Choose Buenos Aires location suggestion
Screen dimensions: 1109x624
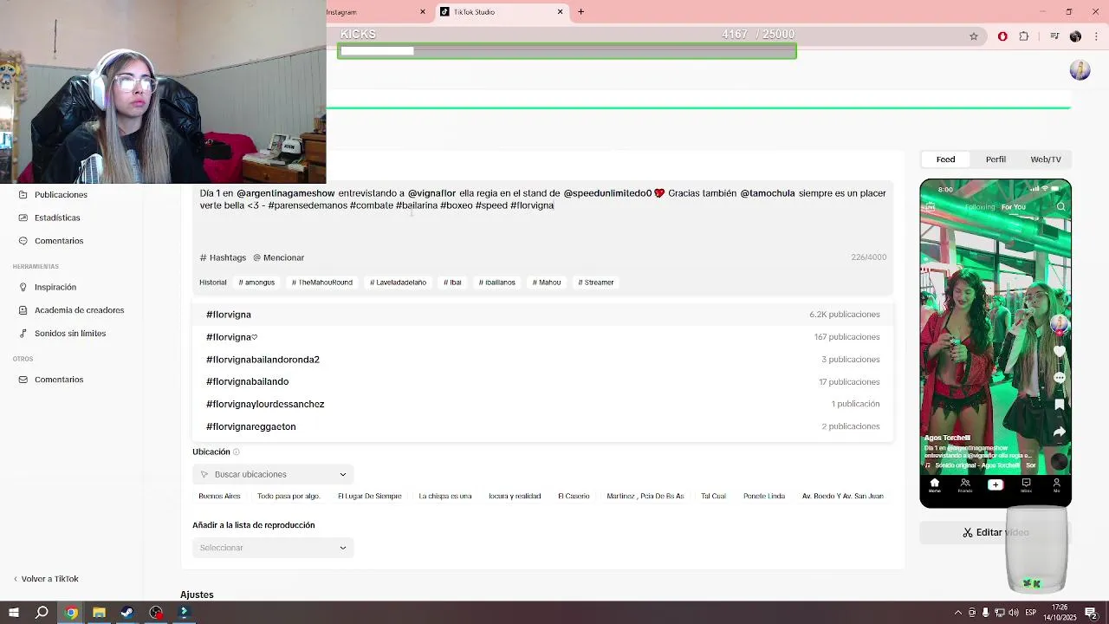pos(219,497)
